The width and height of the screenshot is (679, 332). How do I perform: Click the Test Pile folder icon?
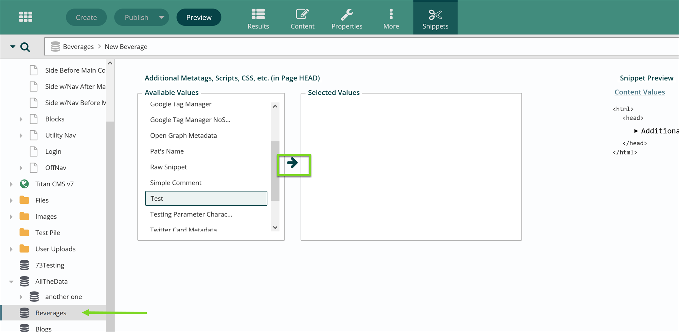24,233
